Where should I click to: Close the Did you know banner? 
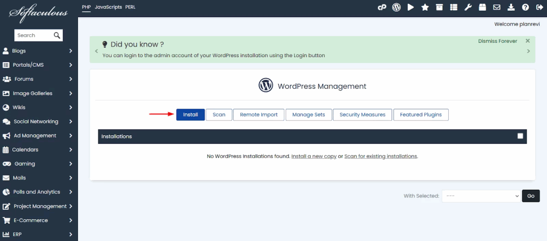click(x=528, y=41)
